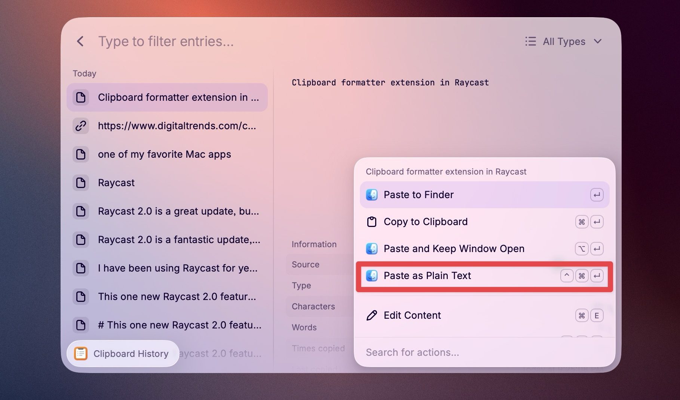Choose Edit Content action

484,315
